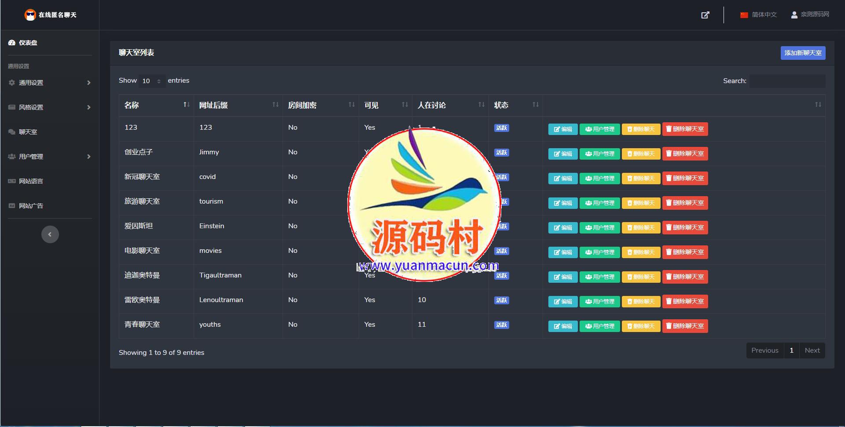Image resolution: width=845 pixels, height=427 pixels.
Task: Edit the covid chat room
Action: pyautogui.click(x=562, y=179)
